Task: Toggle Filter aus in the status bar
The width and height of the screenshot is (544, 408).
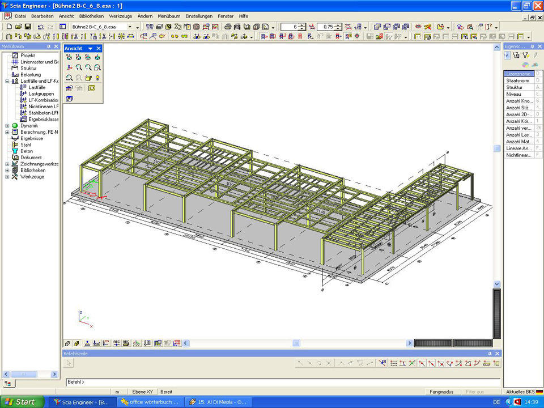Action: [474, 392]
